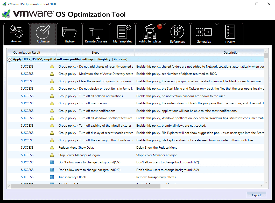The width and height of the screenshot is (275, 203).
Task: Open Public Templates tab
Action: [150, 34]
